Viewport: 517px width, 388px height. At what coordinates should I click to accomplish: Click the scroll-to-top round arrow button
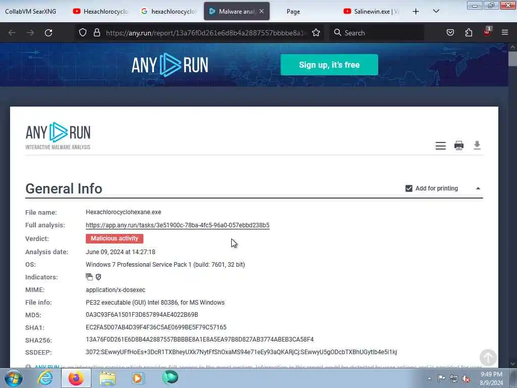[x=488, y=357]
